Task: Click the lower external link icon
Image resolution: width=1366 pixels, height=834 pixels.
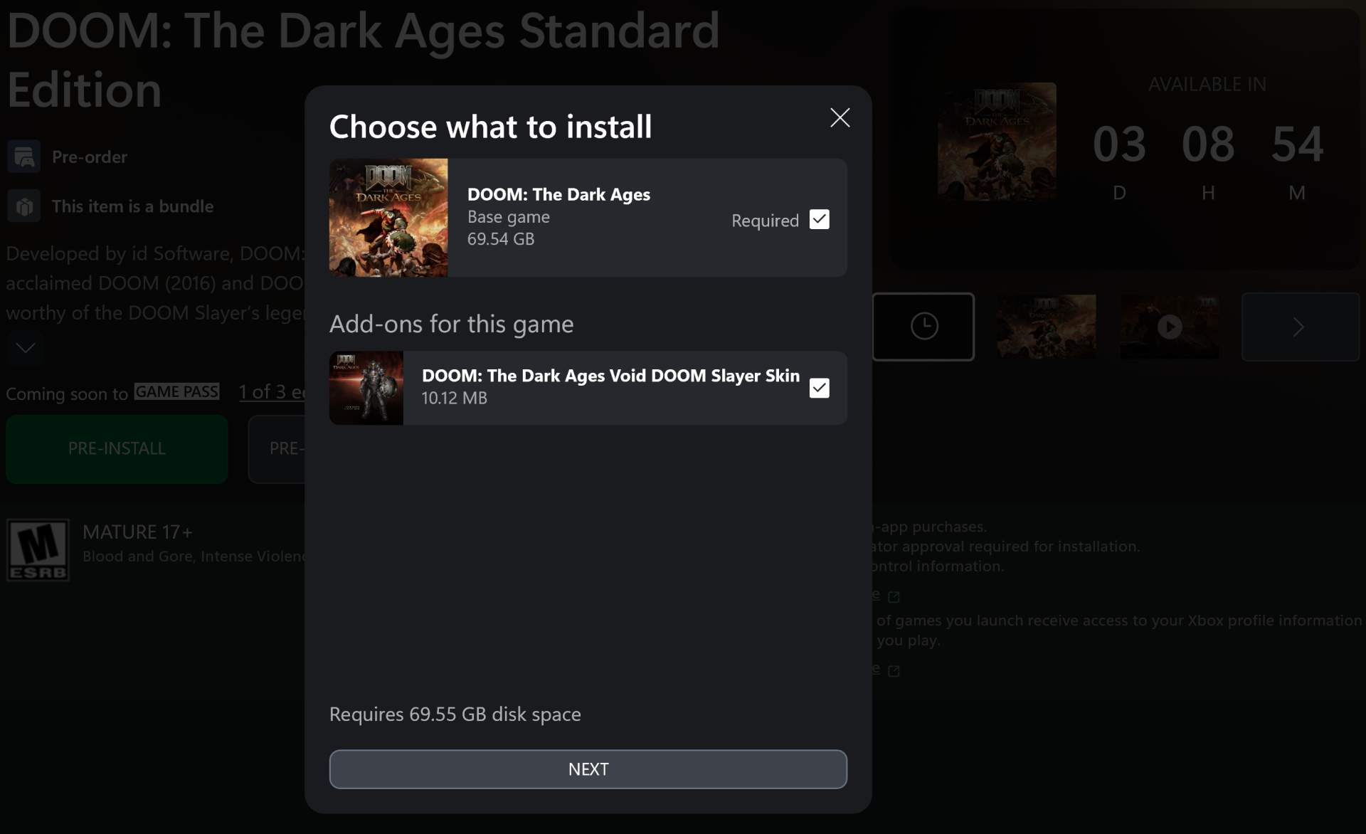Action: [x=894, y=671]
